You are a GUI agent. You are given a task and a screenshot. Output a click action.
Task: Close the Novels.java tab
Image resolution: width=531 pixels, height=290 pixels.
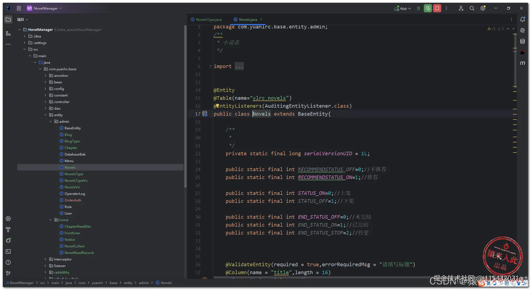coord(261,19)
